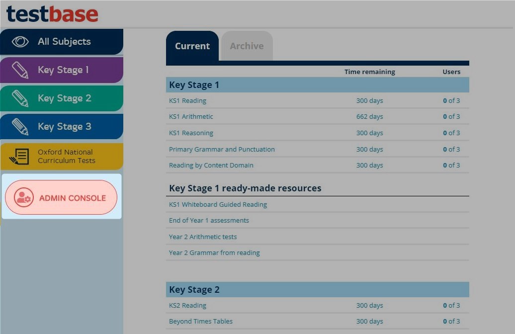Open Primary Grammar and Punctuation
The width and height of the screenshot is (515, 334).
point(222,150)
